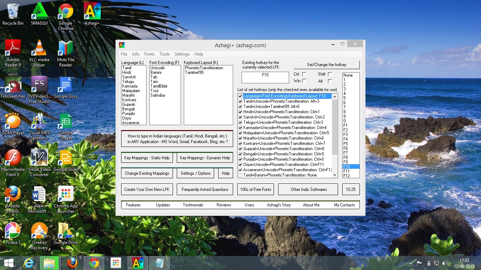Switch to Azhagi+ taskbar button
The height and width of the screenshot is (270, 481).
coord(138,263)
